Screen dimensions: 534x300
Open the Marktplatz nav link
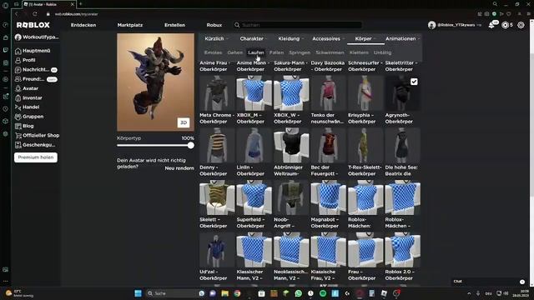click(130, 25)
